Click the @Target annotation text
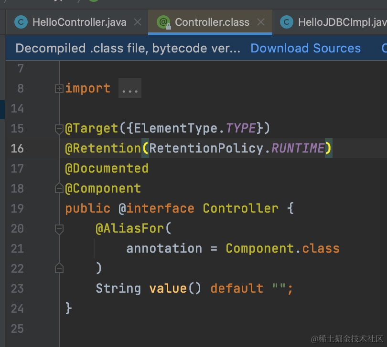This screenshot has height=347, width=387. click(92, 129)
